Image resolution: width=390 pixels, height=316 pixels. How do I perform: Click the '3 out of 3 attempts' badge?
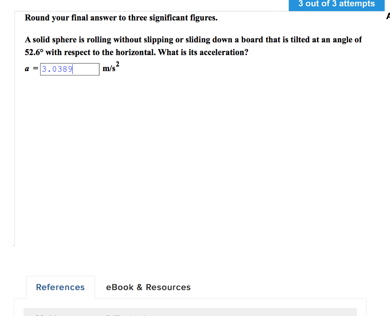click(336, 4)
